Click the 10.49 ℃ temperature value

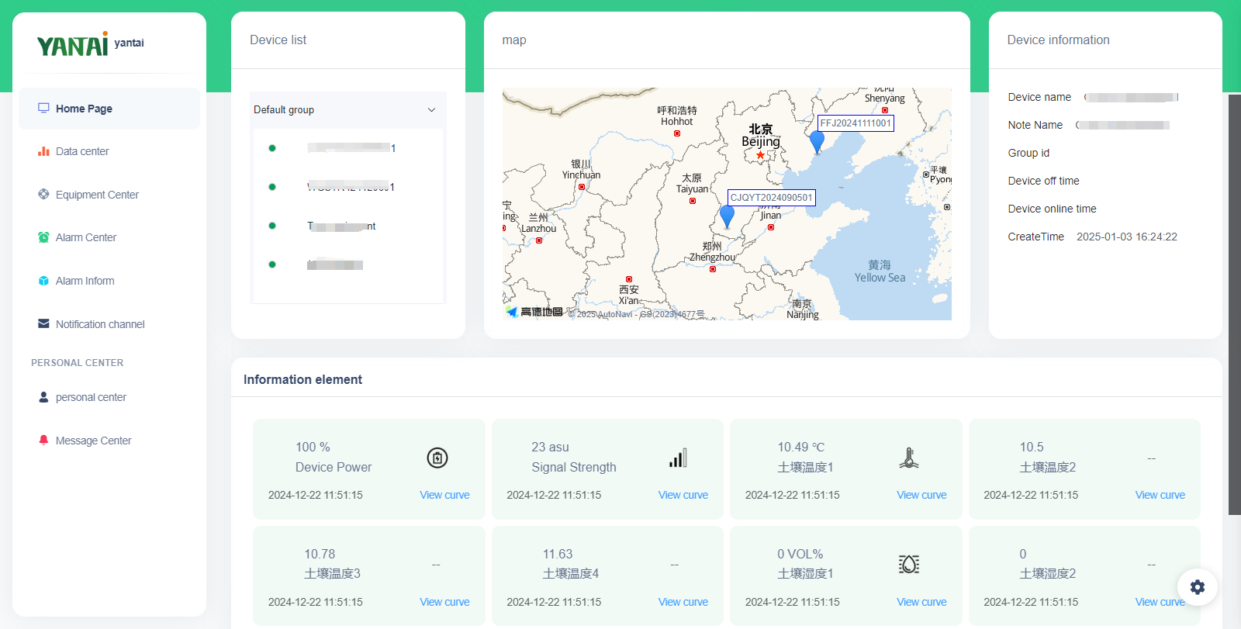pyautogui.click(x=801, y=447)
